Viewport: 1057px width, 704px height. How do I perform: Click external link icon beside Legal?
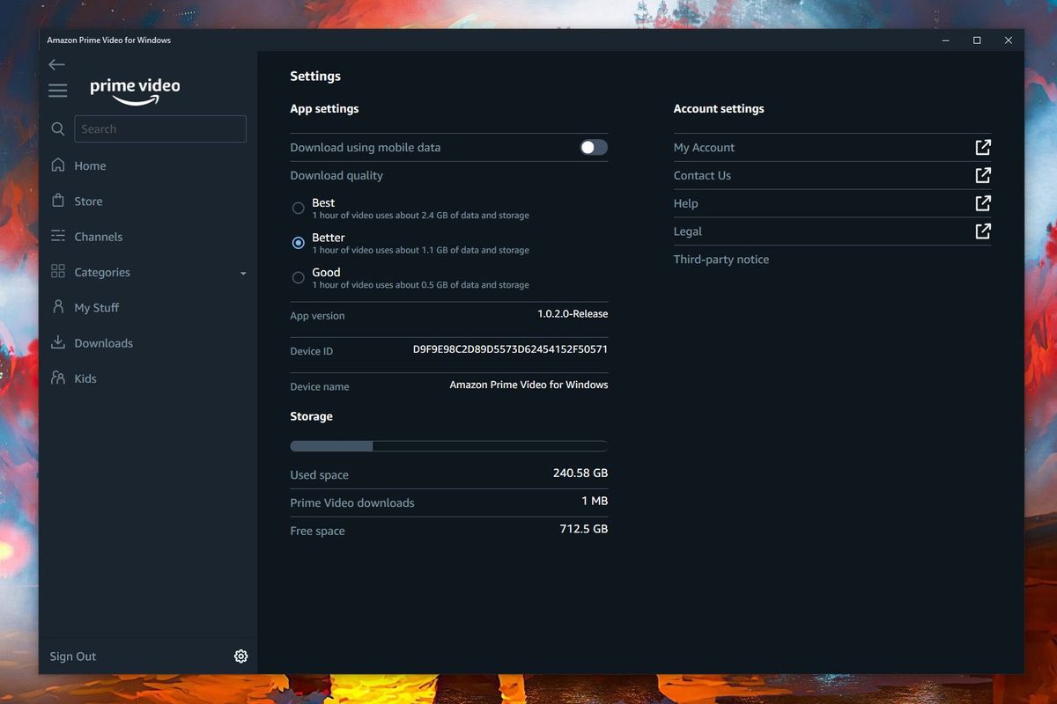point(983,231)
